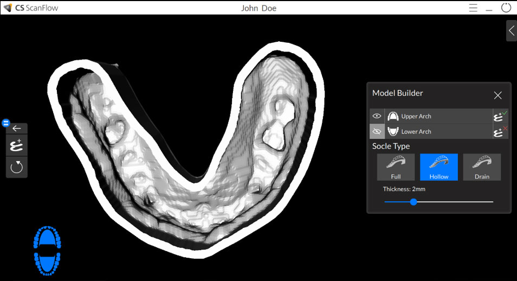This screenshot has height=281, width=517.
Task: Select the Lower Arch row
Action: (x=438, y=131)
